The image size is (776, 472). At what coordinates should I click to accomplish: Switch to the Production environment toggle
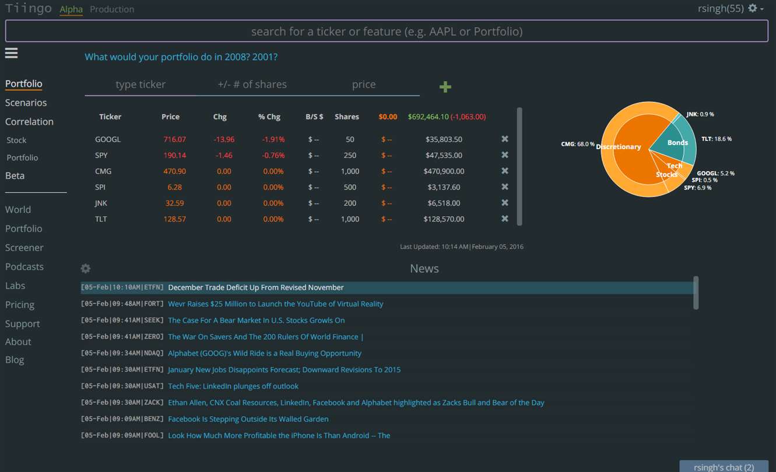[112, 9]
